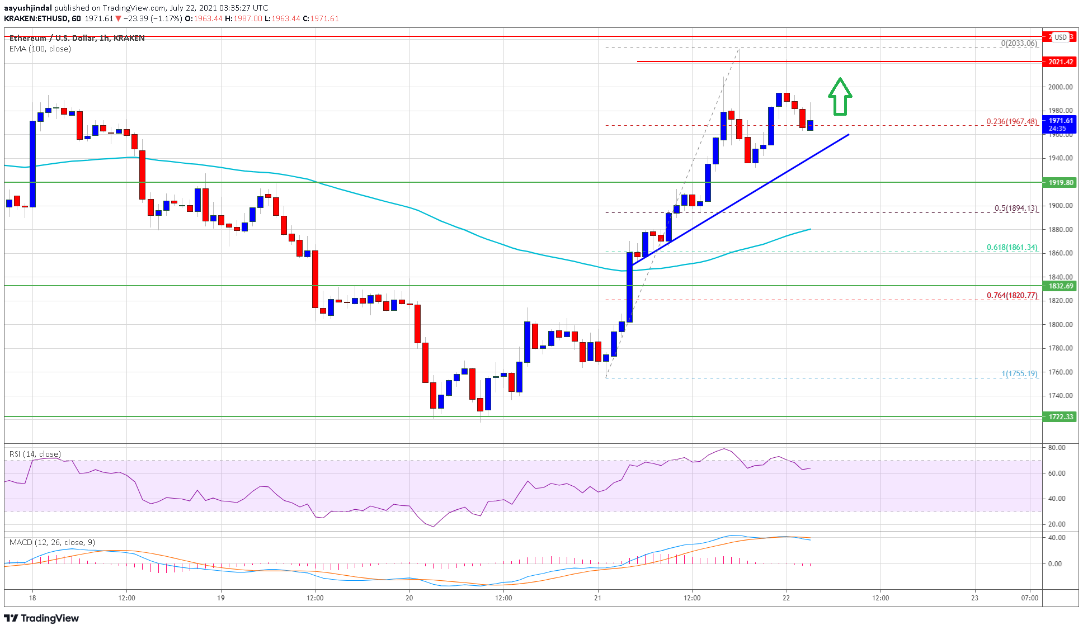
Task: Toggle the MACD (12, 26, close, 9) visibility
Action: 51,542
